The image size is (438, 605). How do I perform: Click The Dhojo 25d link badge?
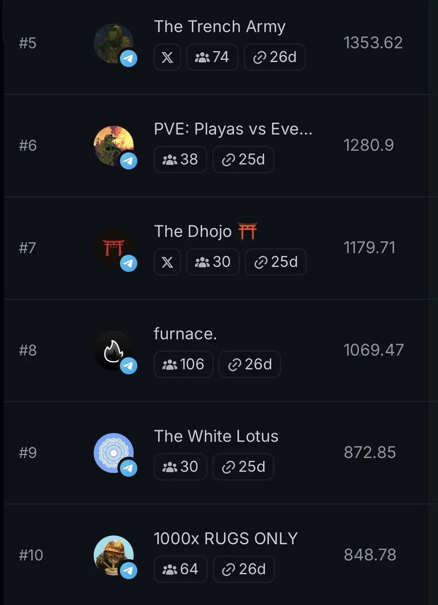276,262
